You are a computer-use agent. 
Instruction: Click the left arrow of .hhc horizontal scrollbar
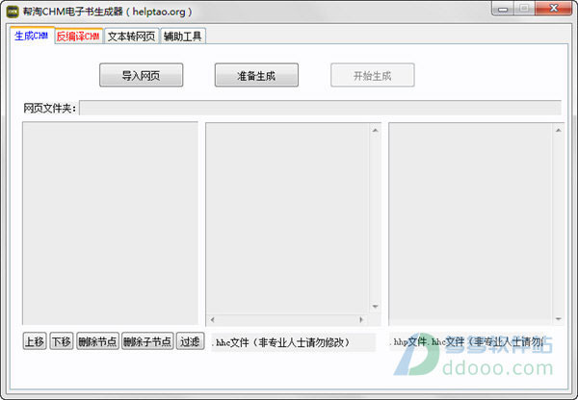(212, 320)
